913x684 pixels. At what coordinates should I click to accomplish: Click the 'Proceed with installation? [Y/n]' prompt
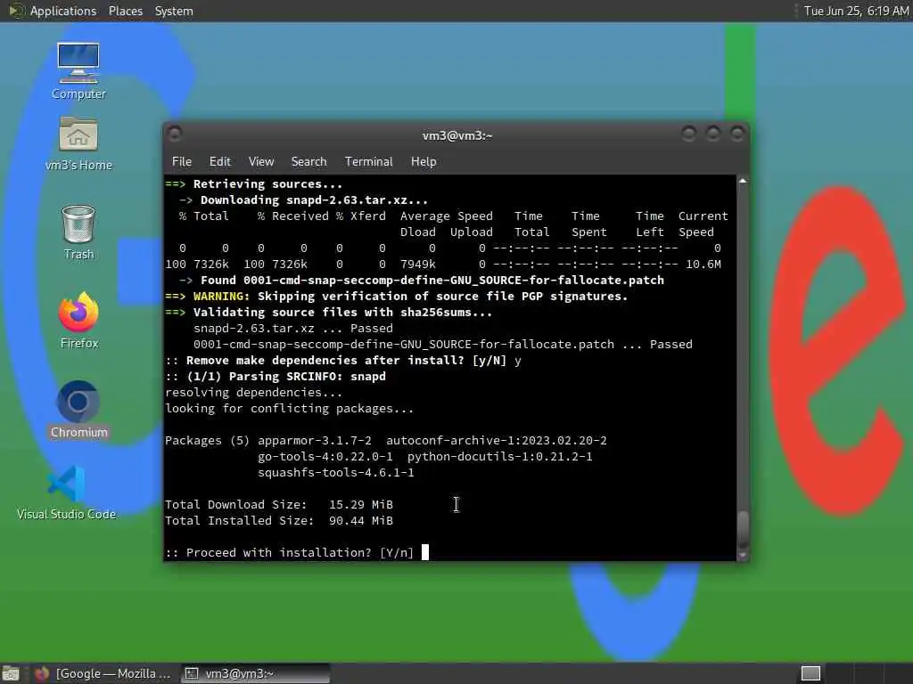[290, 552]
